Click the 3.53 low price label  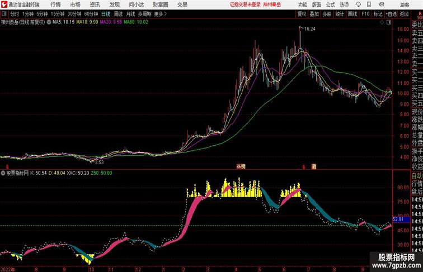coord(99,163)
